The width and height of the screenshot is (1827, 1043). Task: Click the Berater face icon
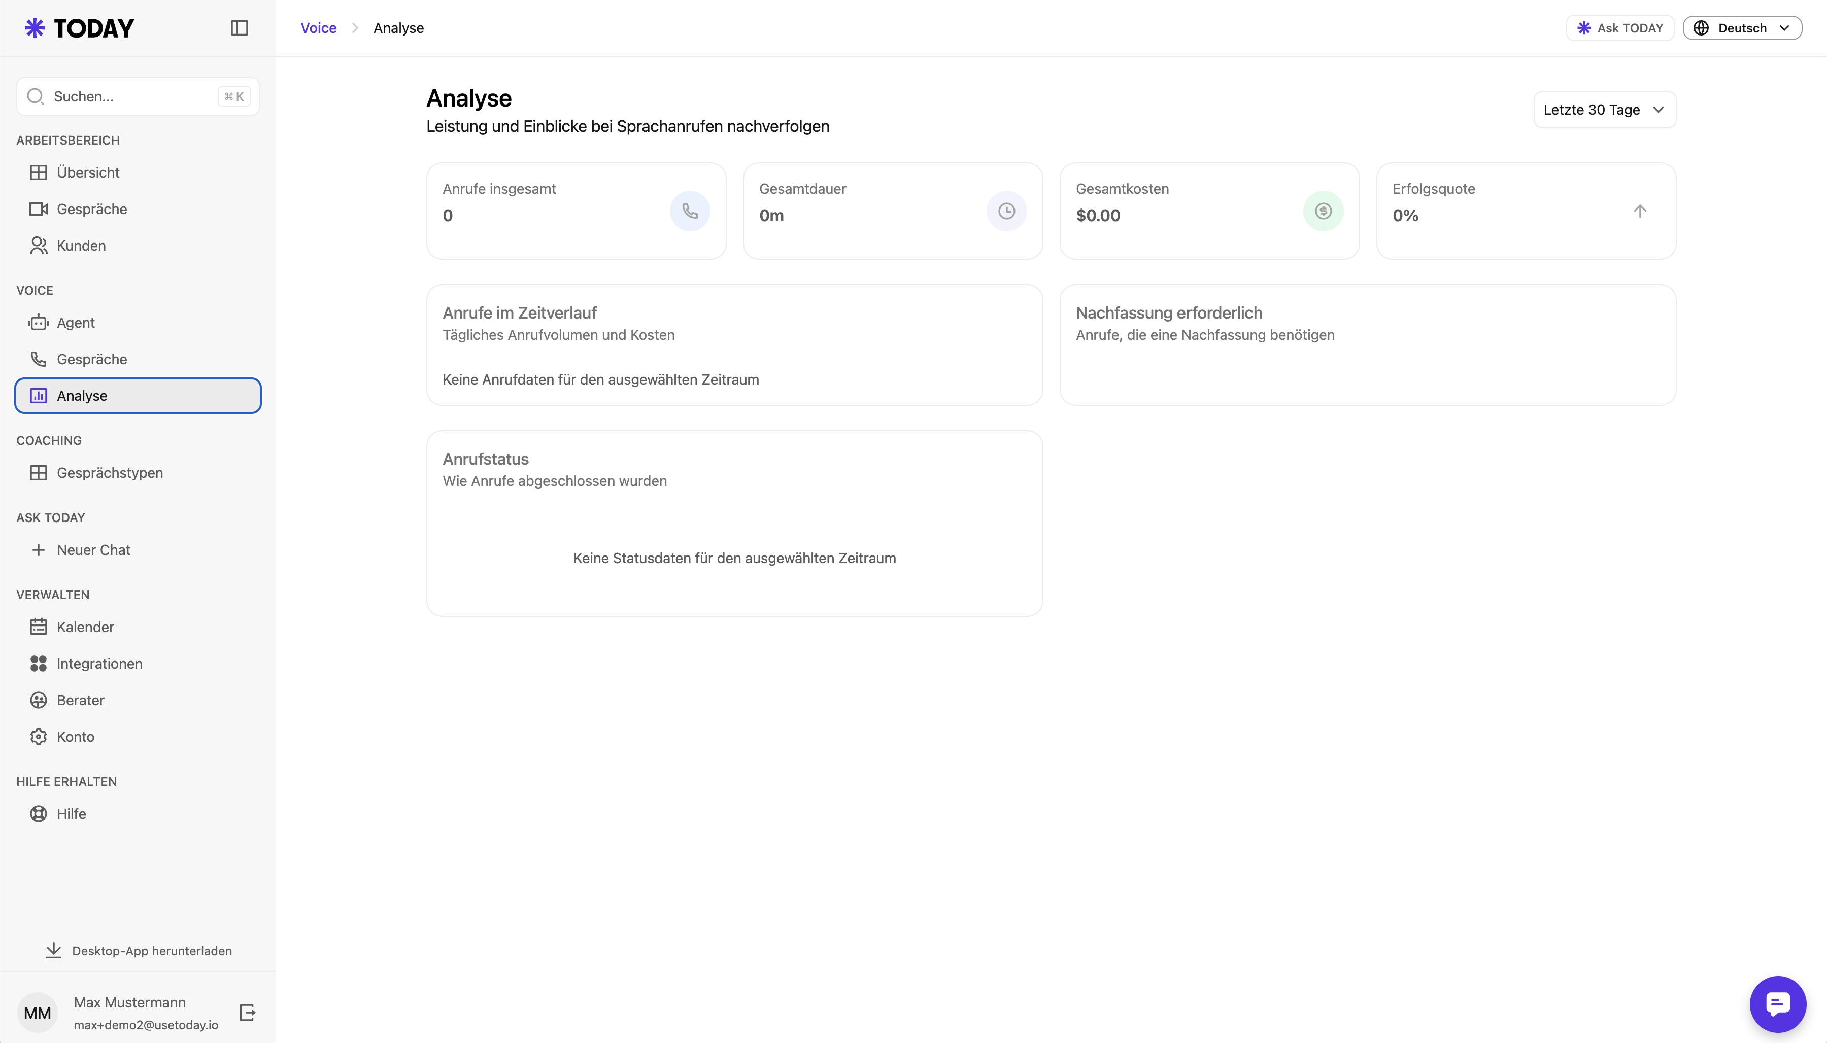point(39,700)
